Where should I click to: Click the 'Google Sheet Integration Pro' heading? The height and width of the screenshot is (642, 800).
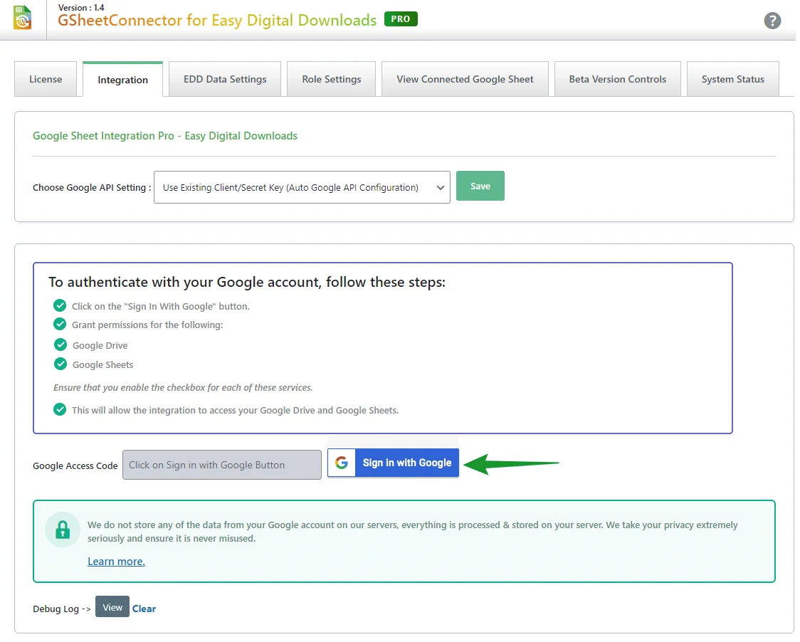pyautogui.click(x=165, y=136)
